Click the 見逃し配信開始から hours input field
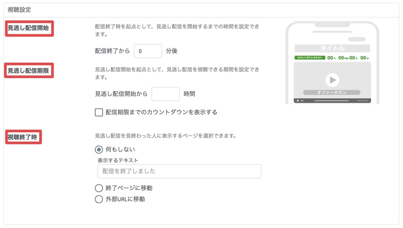 166,94
